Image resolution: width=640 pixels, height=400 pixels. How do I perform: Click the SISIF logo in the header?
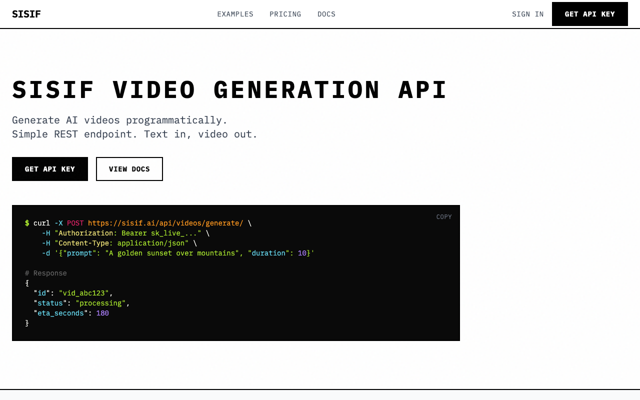tap(26, 14)
